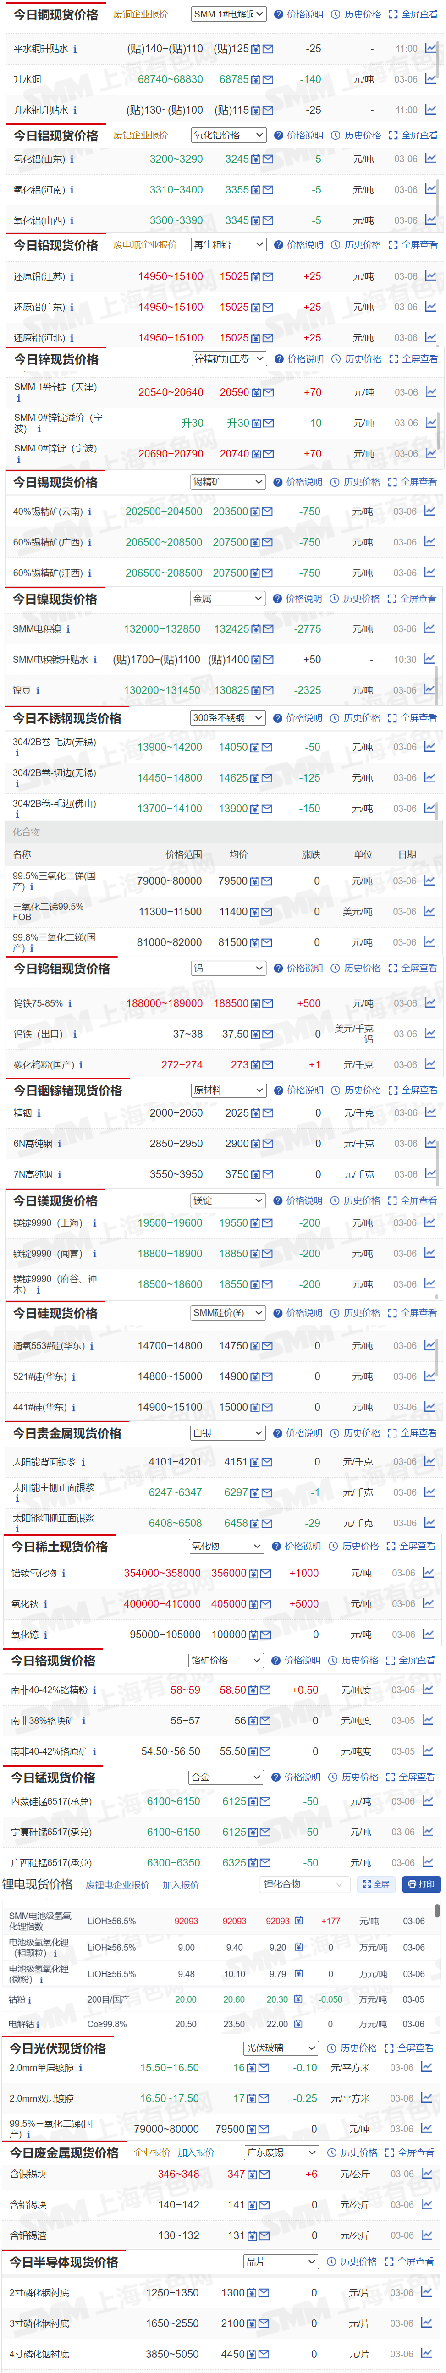The width and height of the screenshot is (446, 2373).
Task: Open 废铜企业报价 link
Action: (x=141, y=15)
